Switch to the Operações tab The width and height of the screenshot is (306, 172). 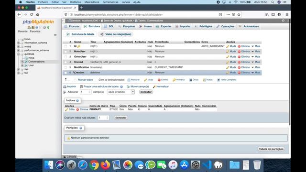225,26
